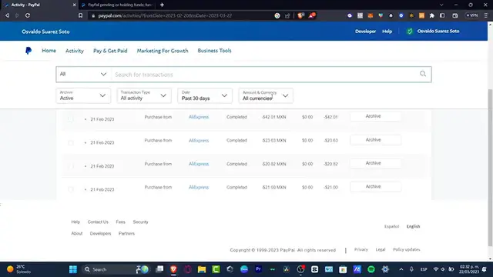
Task: Click the green shield icon beside account name
Action: coord(409,31)
